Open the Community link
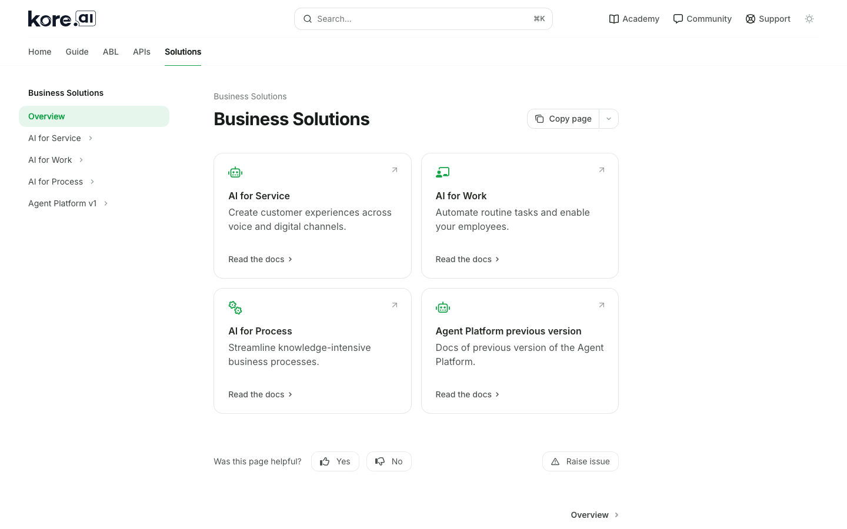Viewport: 847px width, 529px height. coord(702,19)
